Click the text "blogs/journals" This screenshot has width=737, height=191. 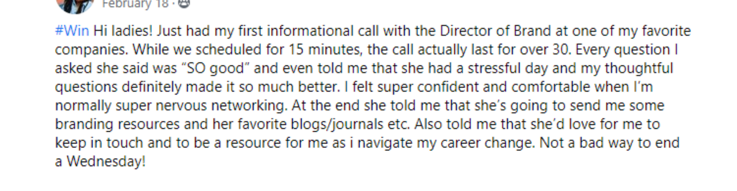coord(337,124)
